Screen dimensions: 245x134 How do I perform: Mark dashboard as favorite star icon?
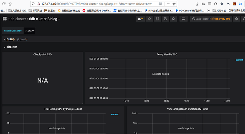pyautogui.click(x=149, y=19)
